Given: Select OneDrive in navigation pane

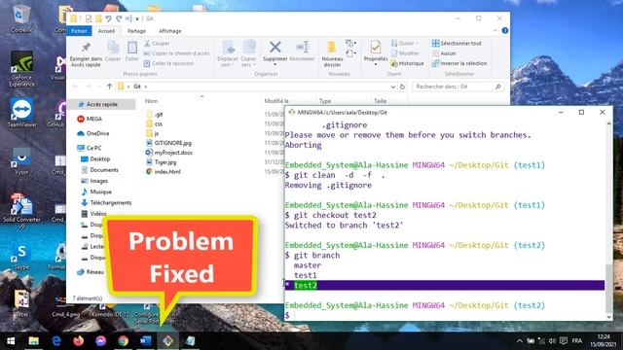Looking at the screenshot, I should tap(93, 133).
